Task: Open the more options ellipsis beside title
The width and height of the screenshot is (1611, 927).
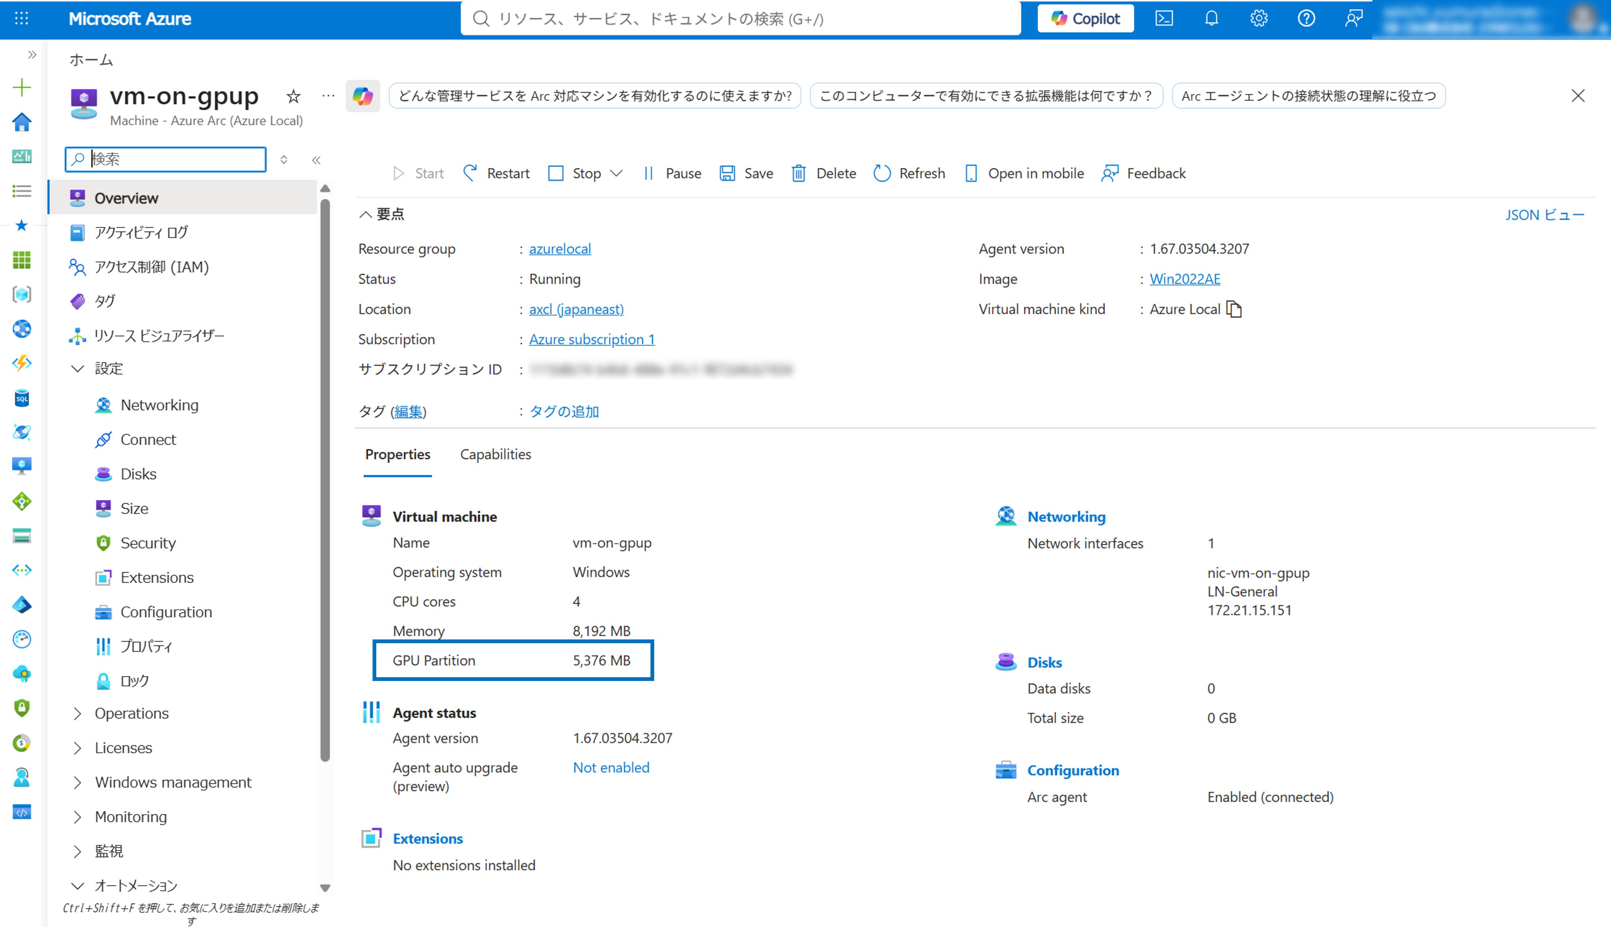Action: (328, 96)
